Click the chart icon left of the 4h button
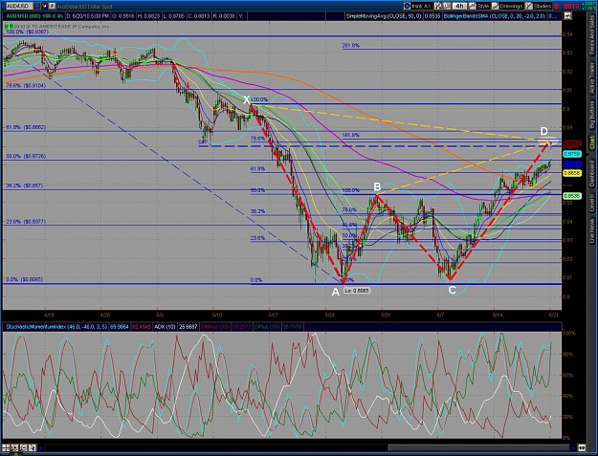Screen dimensions: 598x456 [447, 6]
